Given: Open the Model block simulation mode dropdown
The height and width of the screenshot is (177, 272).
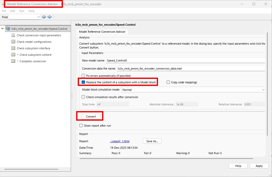Looking at the screenshot, I should coord(263,90).
